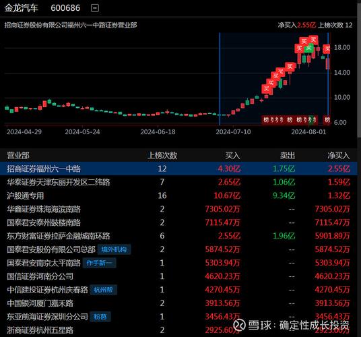Click the stock name 金龙汽车
Viewport: 361px width, 337px height.
pos(21,8)
